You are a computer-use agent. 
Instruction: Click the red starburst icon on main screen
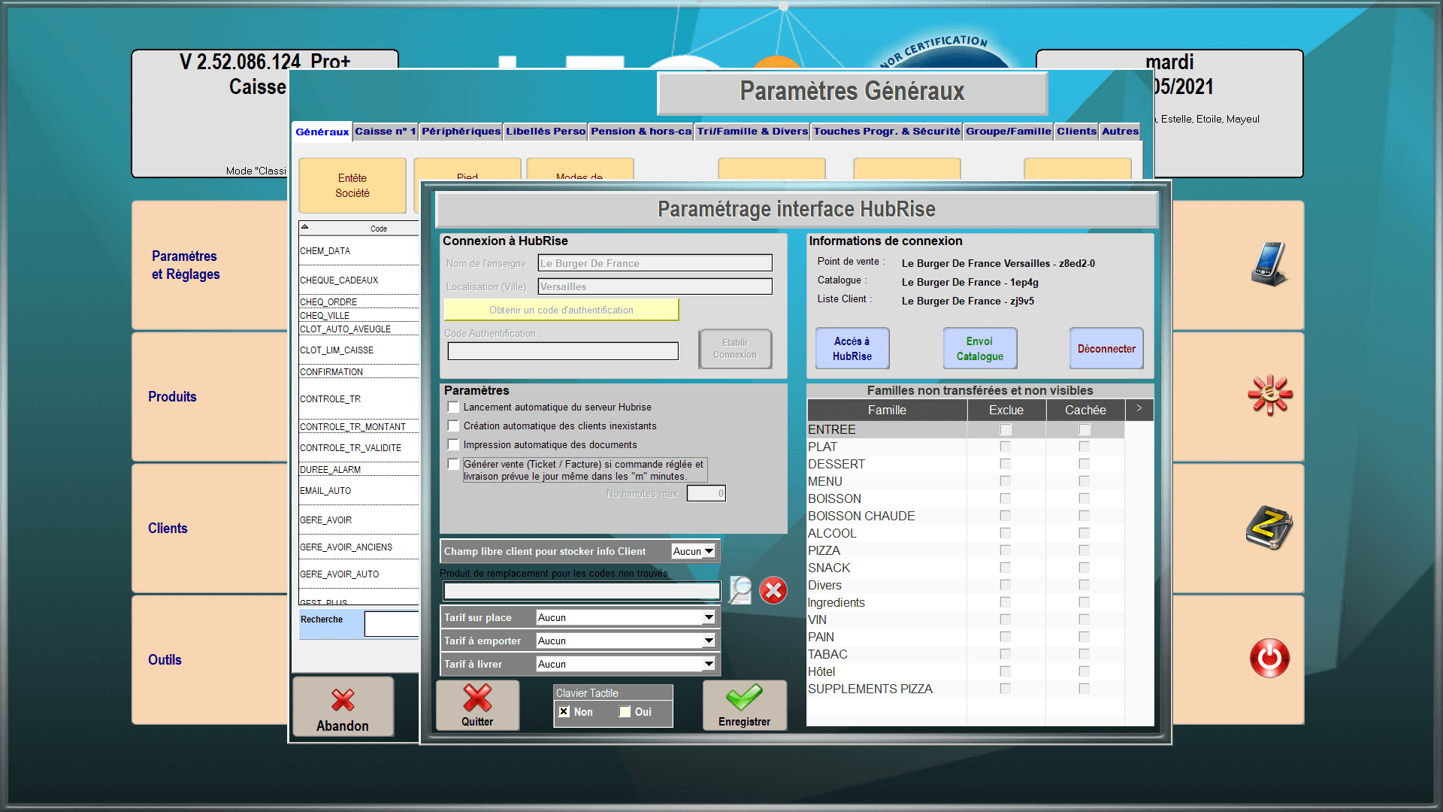tap(1269, 395)
